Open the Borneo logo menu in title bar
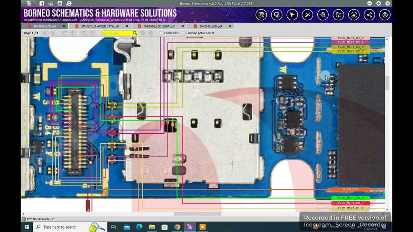This screenshot has width=413, height=232. coord(29,3)
